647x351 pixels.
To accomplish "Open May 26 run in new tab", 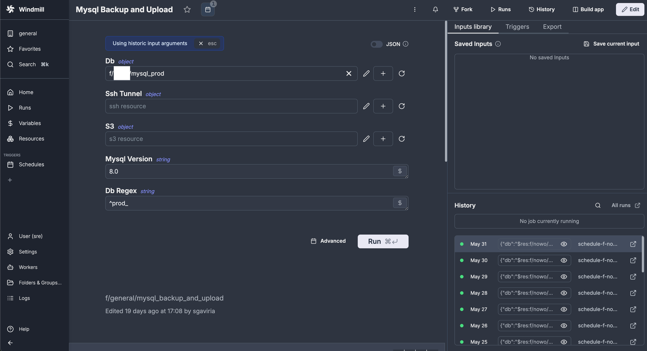I will pos(633,326).
